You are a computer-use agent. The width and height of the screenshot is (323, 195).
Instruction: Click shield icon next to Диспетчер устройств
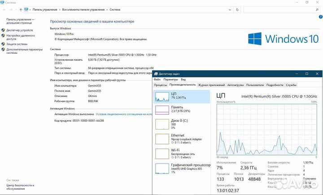pos(3,30)
